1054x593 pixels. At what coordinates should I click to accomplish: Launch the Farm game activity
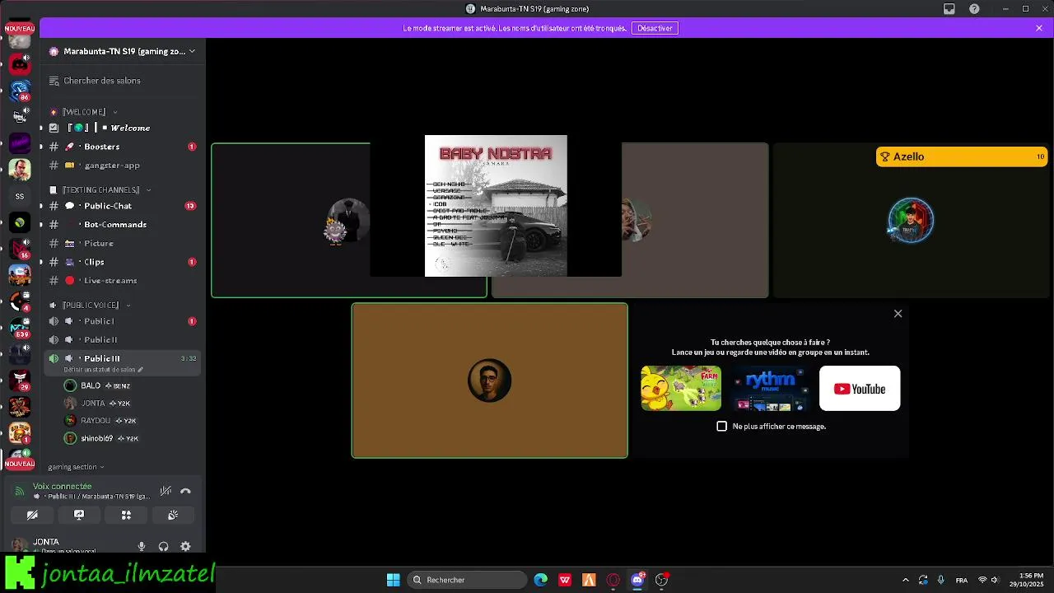coord(681,389)
